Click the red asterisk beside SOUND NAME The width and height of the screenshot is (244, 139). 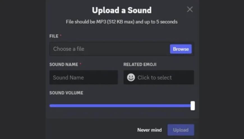pyautogui.click(x=80, y=64)
